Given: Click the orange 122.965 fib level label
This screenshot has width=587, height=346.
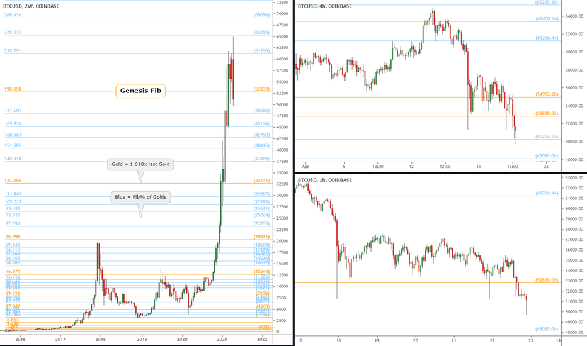Looking at the screenshot, I should [13, 181].
